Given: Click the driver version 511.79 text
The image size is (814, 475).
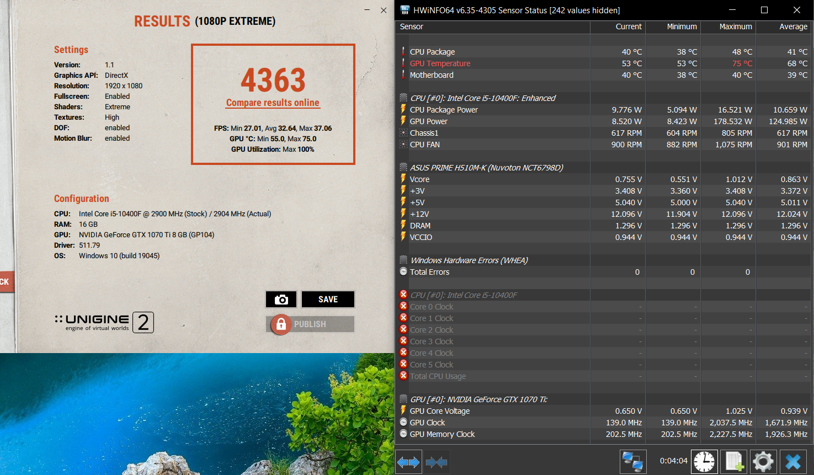Looking at the screenshot, I should pos(89,245).
